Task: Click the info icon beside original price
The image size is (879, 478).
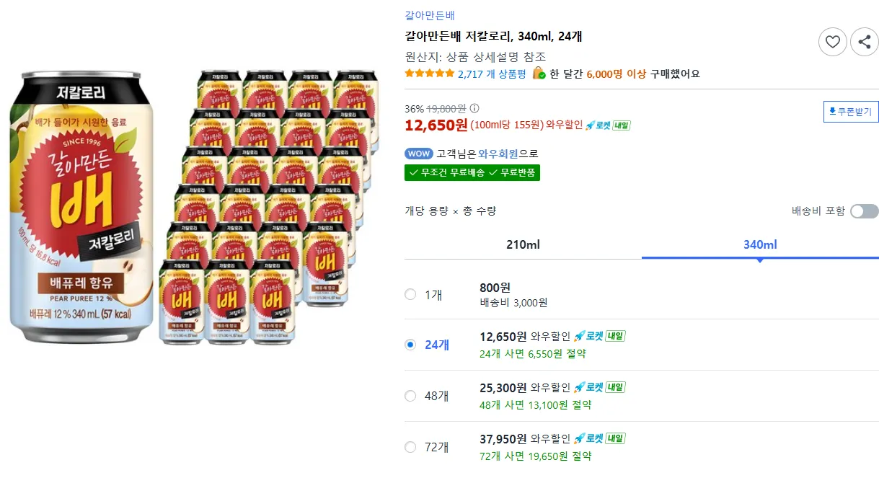Action: click(x=474, y=109)
